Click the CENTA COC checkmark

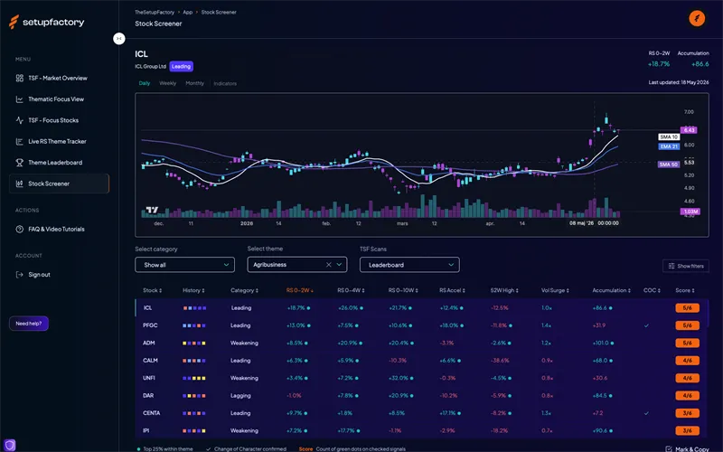click(646, 413)
